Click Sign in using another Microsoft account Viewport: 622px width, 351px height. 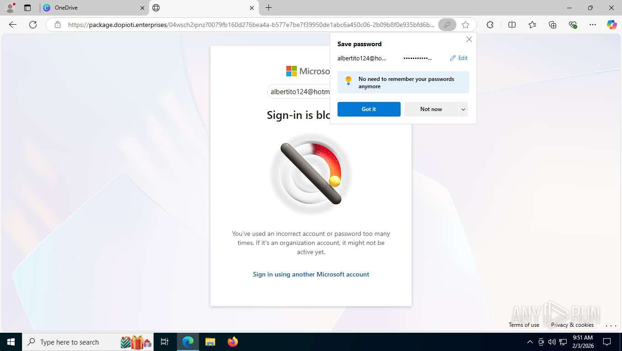(x=311, y=274)
